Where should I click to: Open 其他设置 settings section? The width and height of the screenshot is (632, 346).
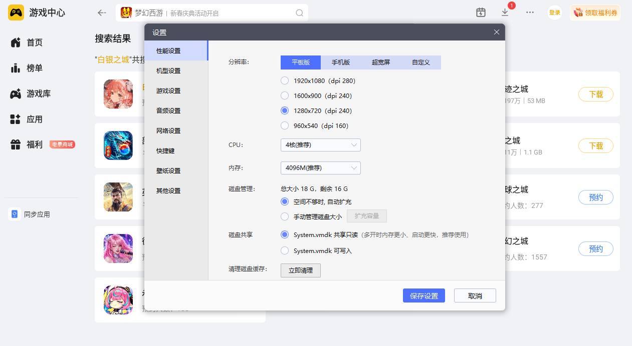pos(176,190)
